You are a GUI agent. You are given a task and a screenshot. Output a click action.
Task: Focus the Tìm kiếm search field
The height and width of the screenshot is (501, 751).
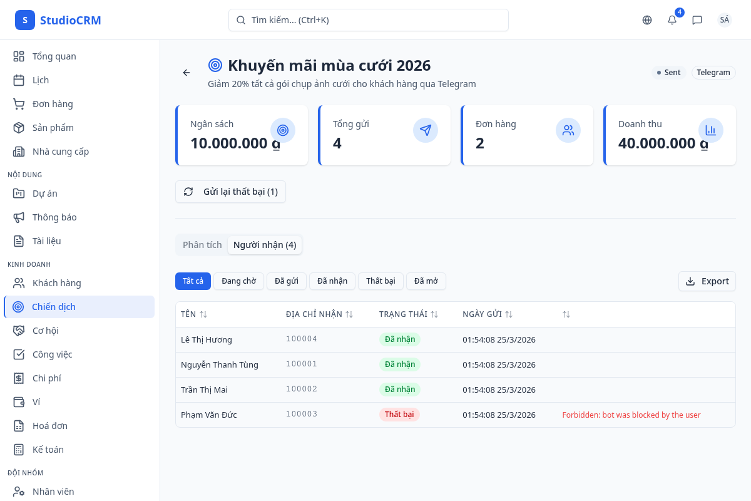[x=368, y=20]
